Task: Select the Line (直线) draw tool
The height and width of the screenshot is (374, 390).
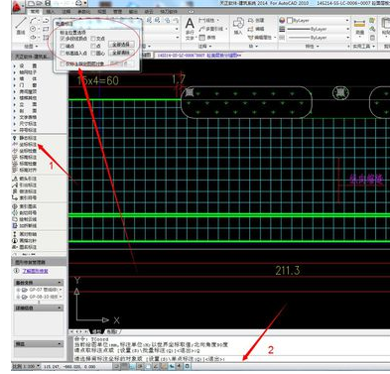Action: (21, 26)
